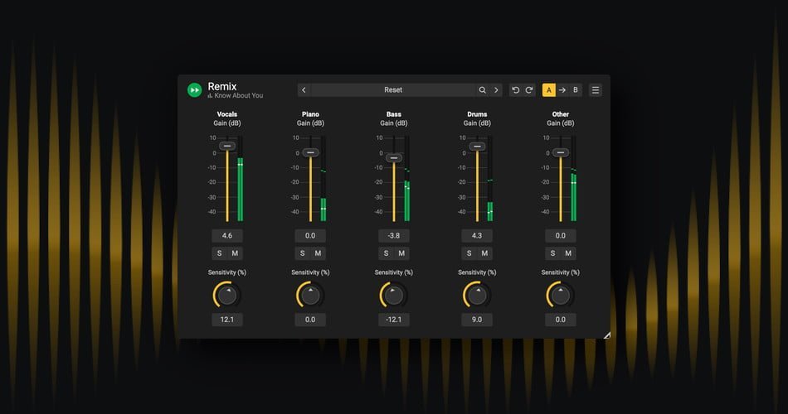788x414 pixels.
Task: Open the hamburger menu icon
Action: coord(595,90)
